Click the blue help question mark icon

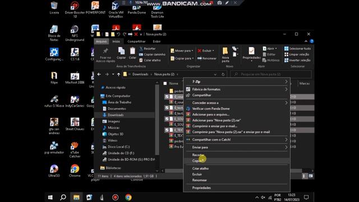click(312, 42)
